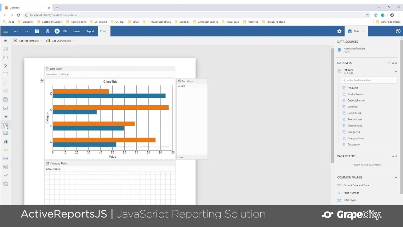The height and width of the screenshot is (227, 403).
Task: Close the Data panel tab
Action: (x=363, y=32)
